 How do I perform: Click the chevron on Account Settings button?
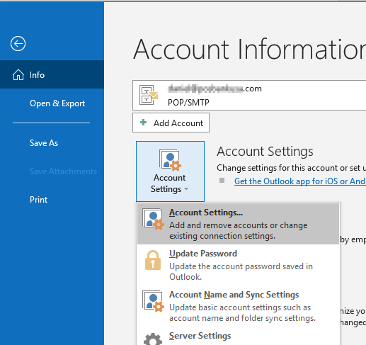tap(186, 189)
